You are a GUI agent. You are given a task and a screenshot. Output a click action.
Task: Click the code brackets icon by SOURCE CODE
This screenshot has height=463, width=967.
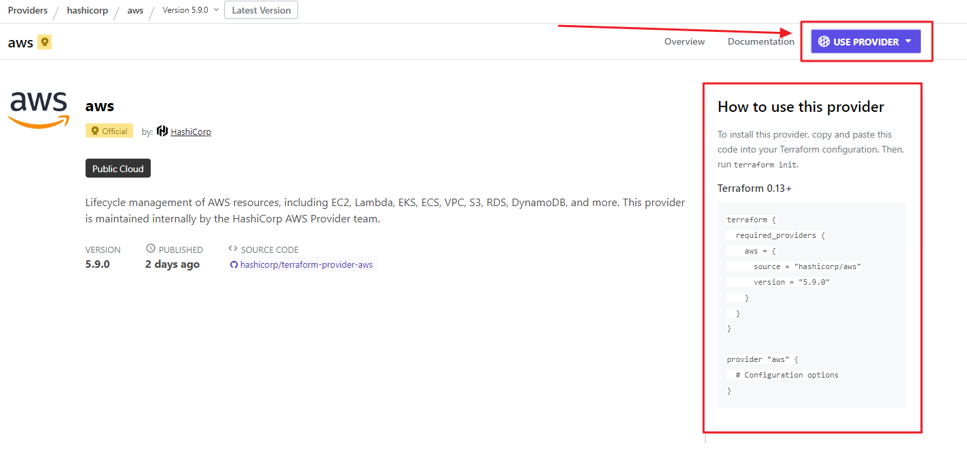click(233, 249)
